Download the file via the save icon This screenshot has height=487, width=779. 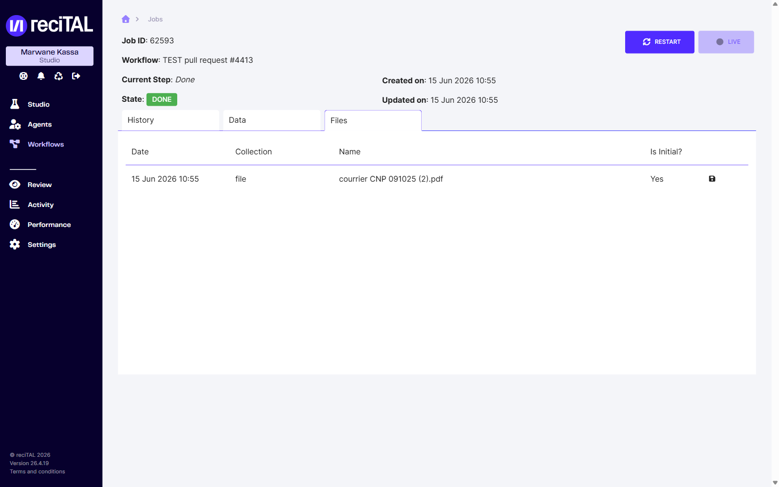coord(712,179)
